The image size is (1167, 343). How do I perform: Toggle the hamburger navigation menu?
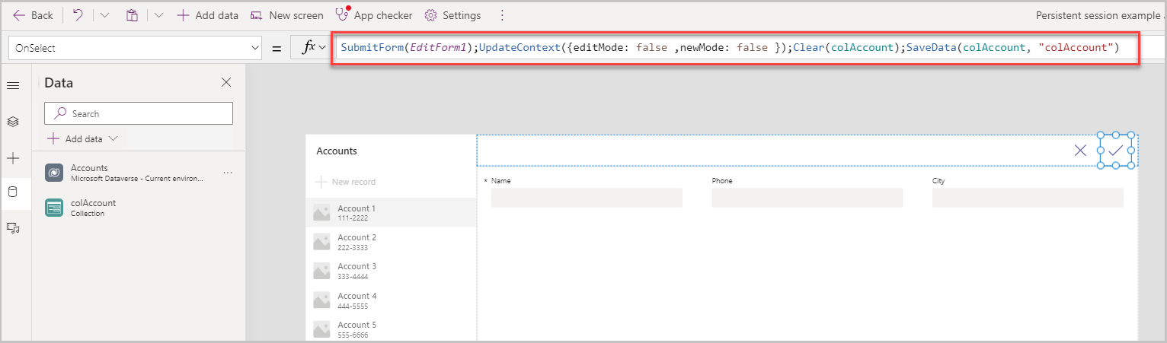tap(13, 85)
